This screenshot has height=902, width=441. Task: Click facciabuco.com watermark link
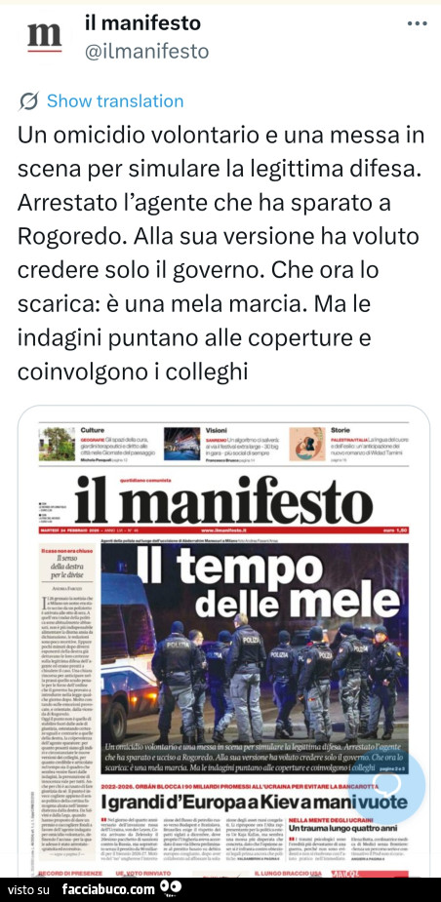click(108, 888)
